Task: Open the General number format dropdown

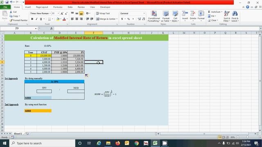Action: point(144,13)
